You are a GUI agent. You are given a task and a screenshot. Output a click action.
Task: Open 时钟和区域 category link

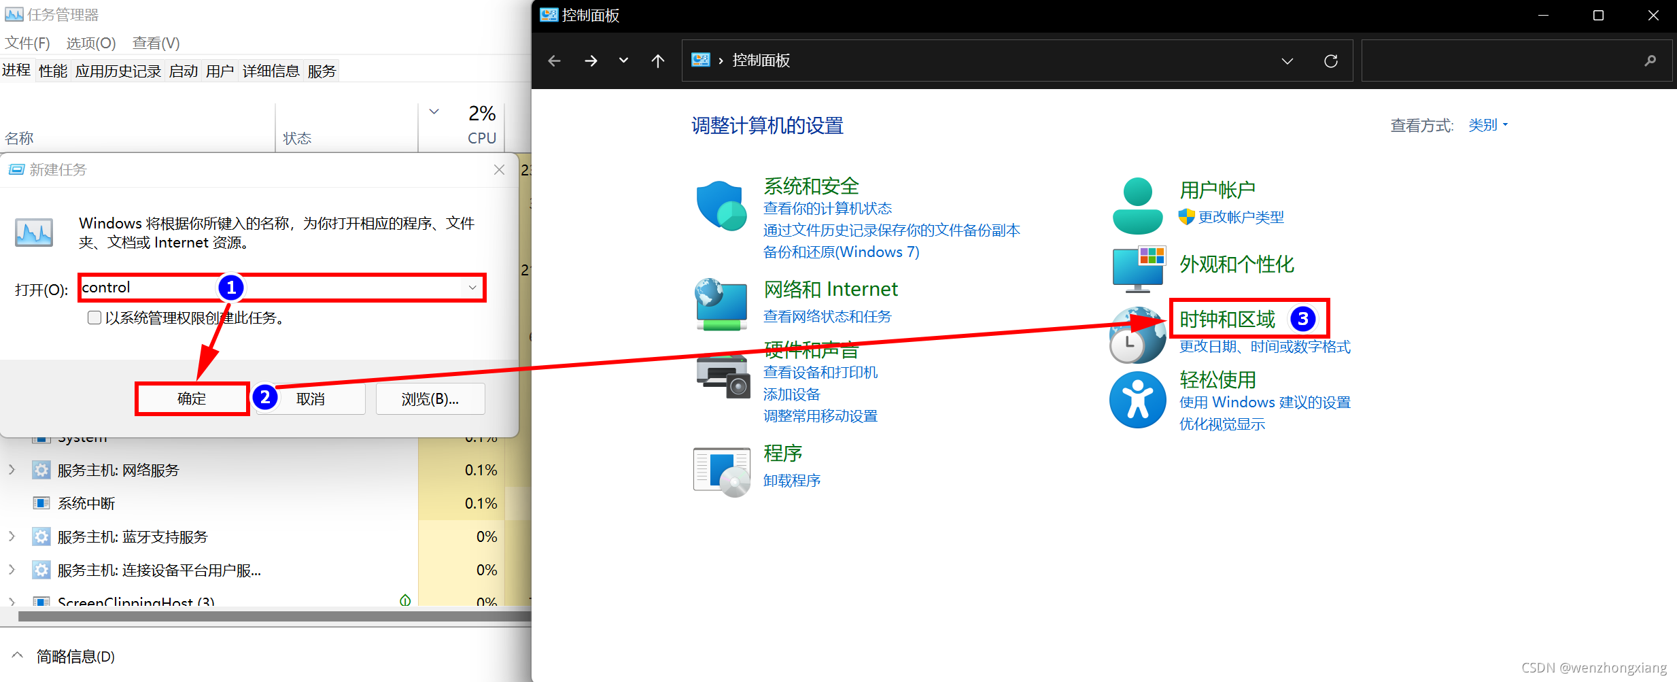coord(1227,319)
